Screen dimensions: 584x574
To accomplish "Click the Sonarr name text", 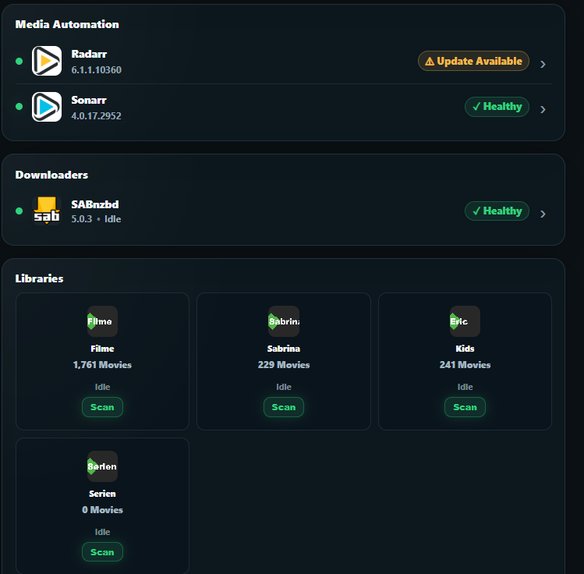I will tap(89, 100).
